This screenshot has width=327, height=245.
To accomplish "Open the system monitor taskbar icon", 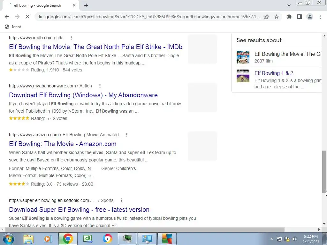I will 127,239.
